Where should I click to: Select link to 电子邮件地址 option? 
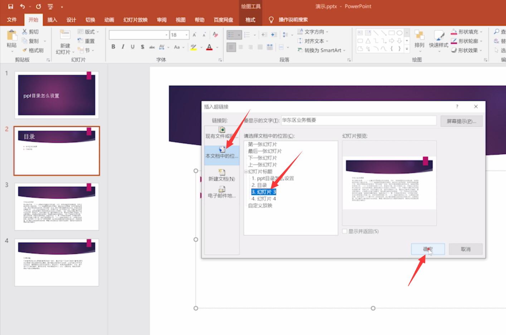click(x=222, y=192)
